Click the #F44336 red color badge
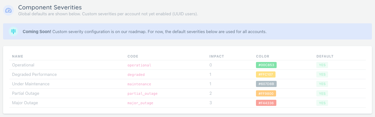Viewport: 375px width, 117px height. click(266, 103)
